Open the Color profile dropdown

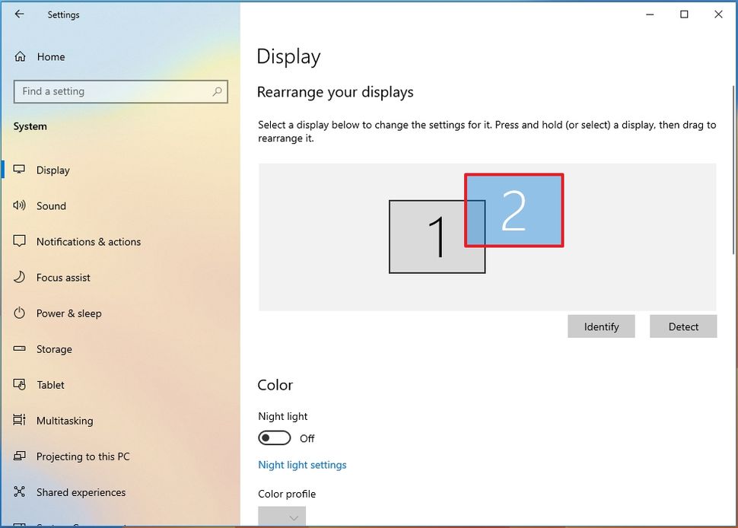(x=282, y=517)
